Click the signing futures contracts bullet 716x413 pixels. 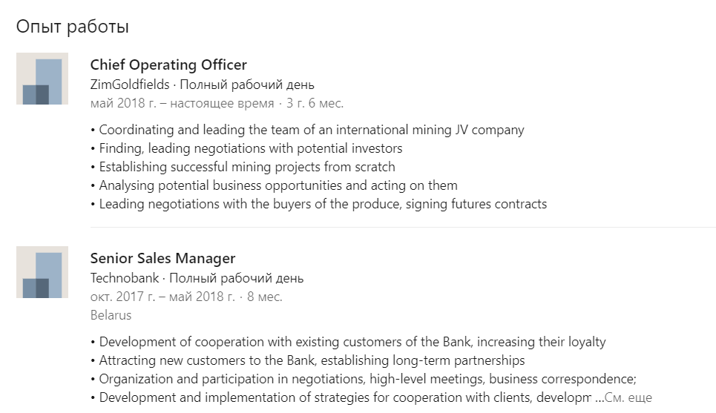(x=319, y=204)
